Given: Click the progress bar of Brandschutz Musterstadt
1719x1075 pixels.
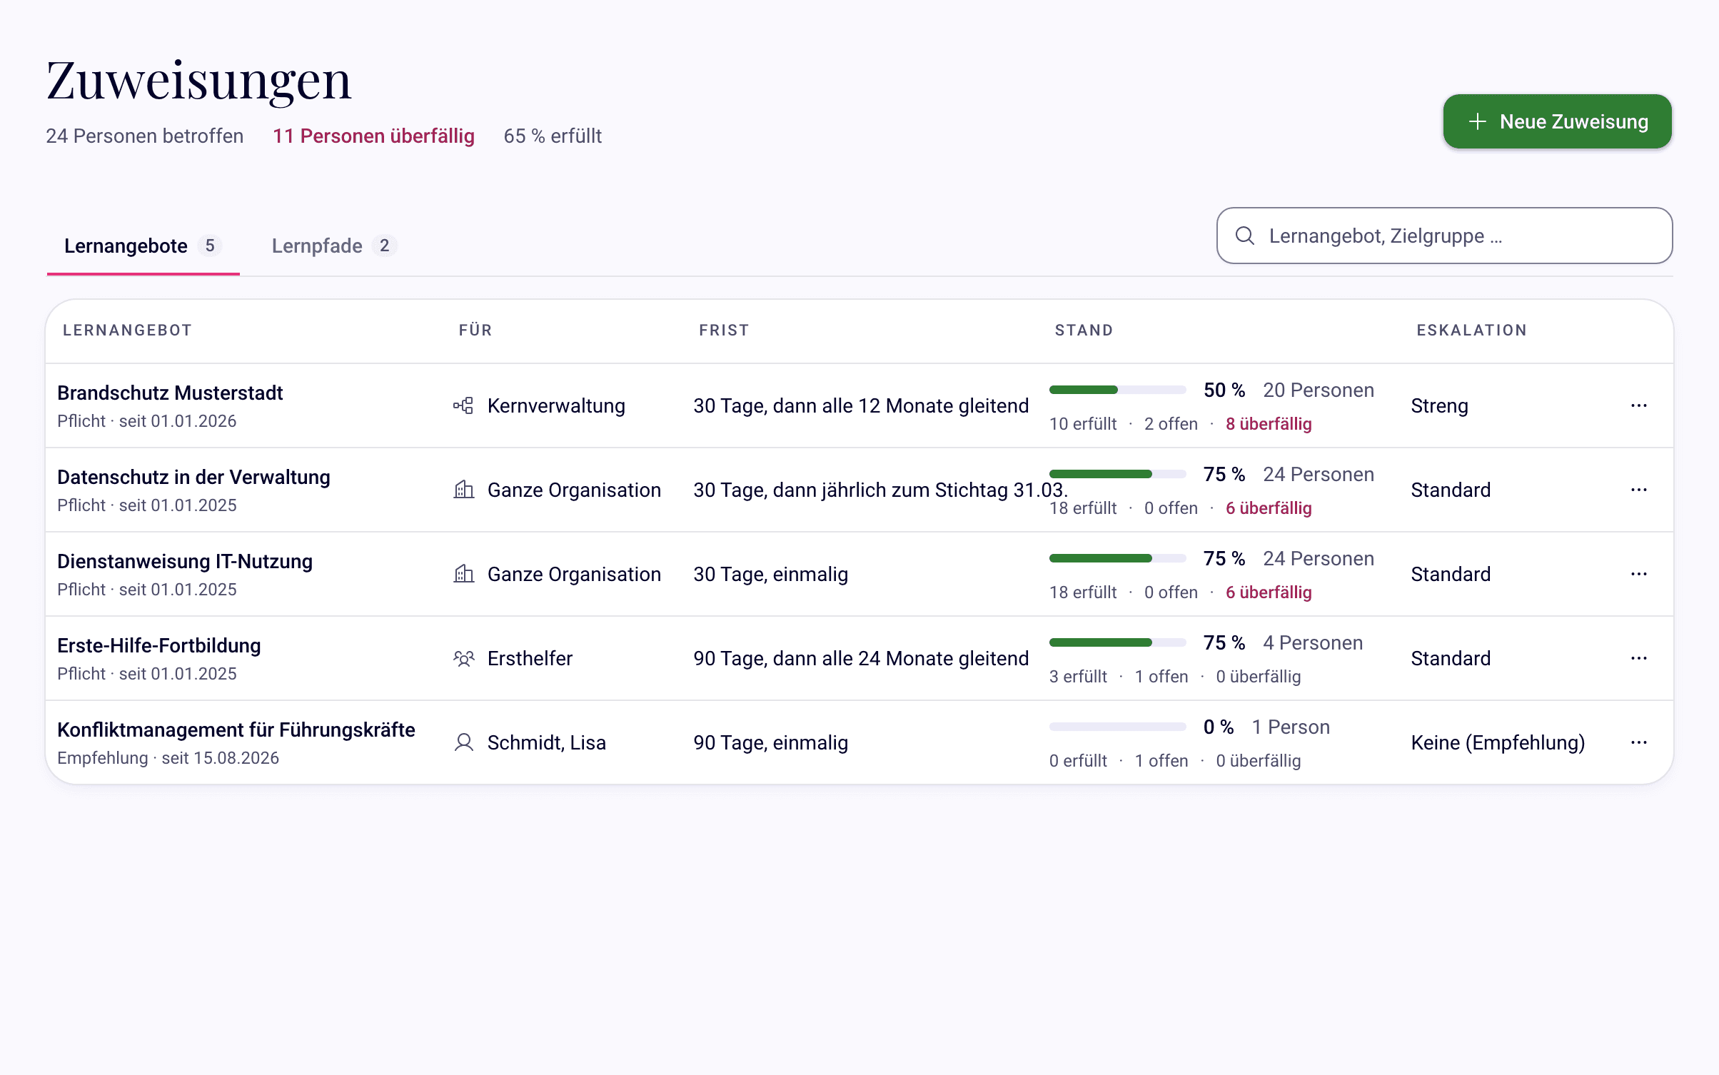Looking at the screenshot, I should pyautogui.click(x=1117, y=390).
